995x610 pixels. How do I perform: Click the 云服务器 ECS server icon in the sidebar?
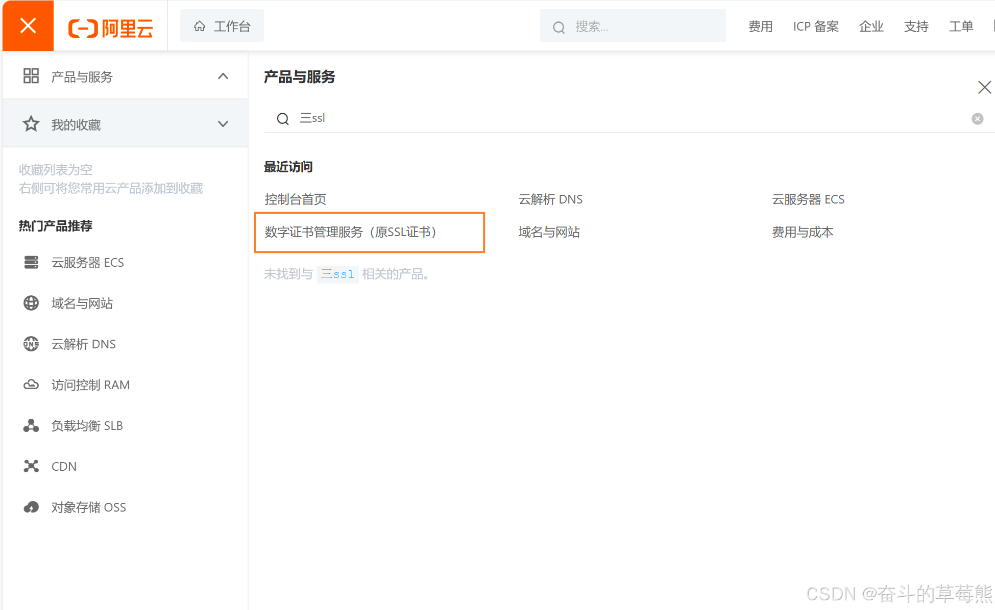(x=31, y=262)
